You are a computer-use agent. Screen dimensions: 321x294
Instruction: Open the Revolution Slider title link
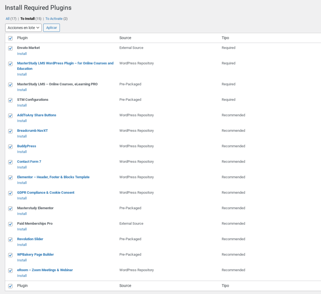click(30, 239)
